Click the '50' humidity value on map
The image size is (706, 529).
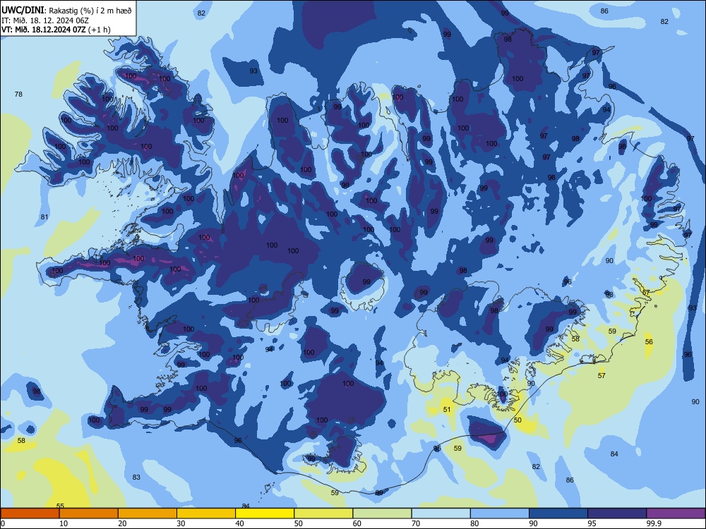(517, 420)
